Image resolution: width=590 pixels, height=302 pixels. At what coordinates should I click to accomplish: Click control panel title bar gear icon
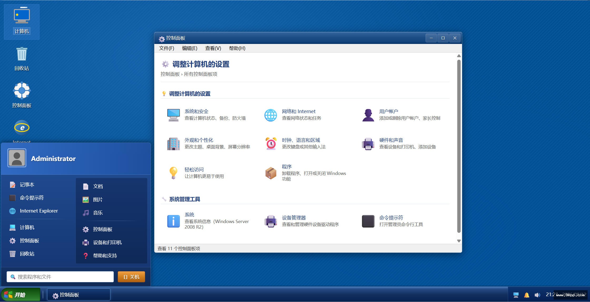[162, 39]
